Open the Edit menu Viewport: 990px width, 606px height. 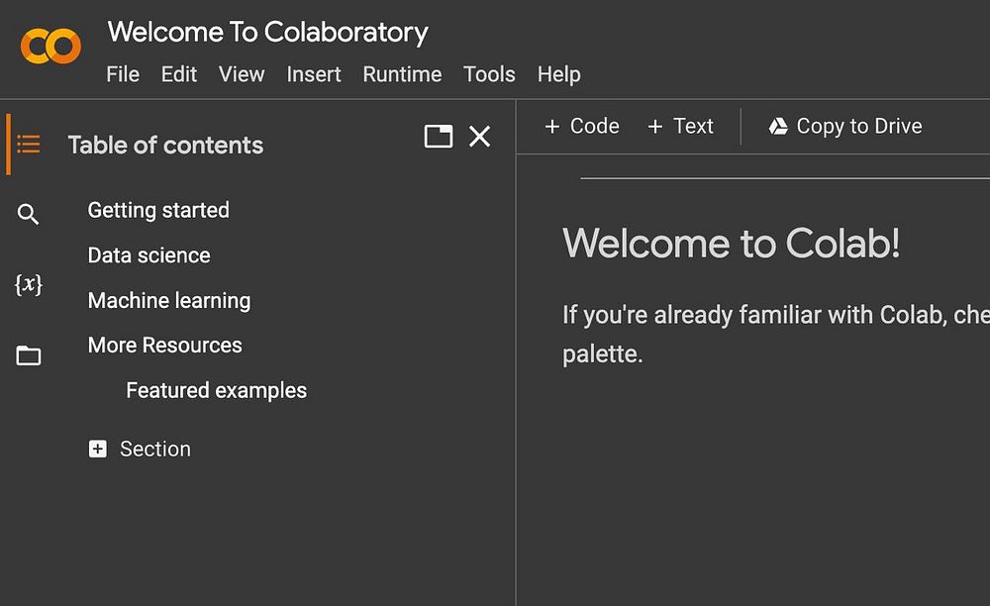coord(179,74)
